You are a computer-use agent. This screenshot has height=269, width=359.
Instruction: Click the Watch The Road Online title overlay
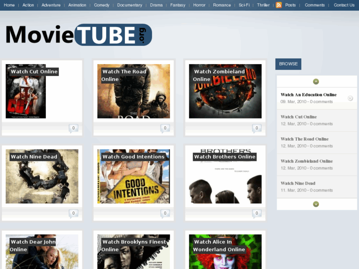[124, 76]
